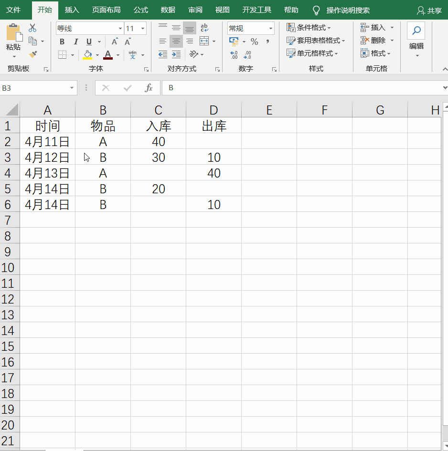Apply dark red font color
This screenshot has width=448, height=451.
108,55
